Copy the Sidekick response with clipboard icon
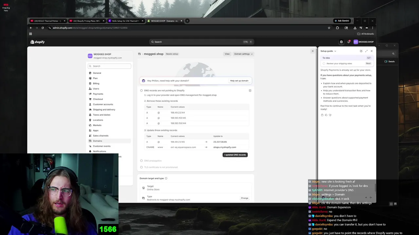The width and height of the screenshot is (419, 235). 322,115
